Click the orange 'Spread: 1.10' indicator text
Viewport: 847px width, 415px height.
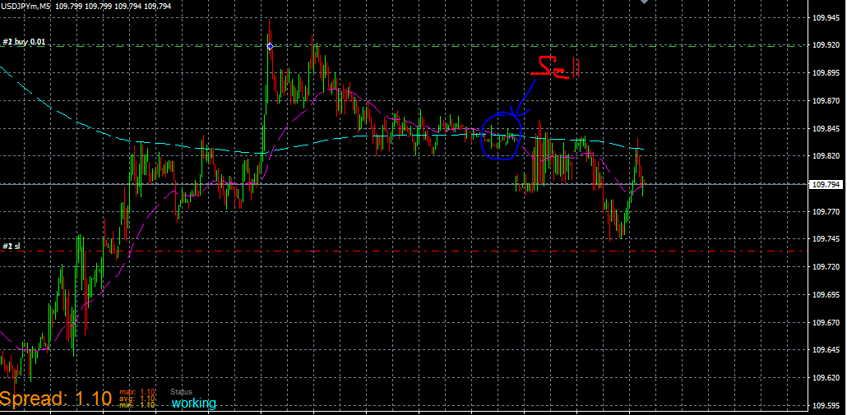click(x=56, y=399)
